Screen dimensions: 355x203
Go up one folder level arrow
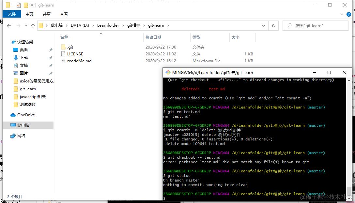tap(33, 26)
